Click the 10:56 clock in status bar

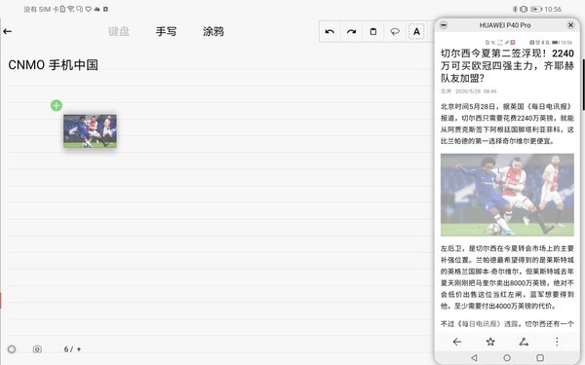coord(553,9)
